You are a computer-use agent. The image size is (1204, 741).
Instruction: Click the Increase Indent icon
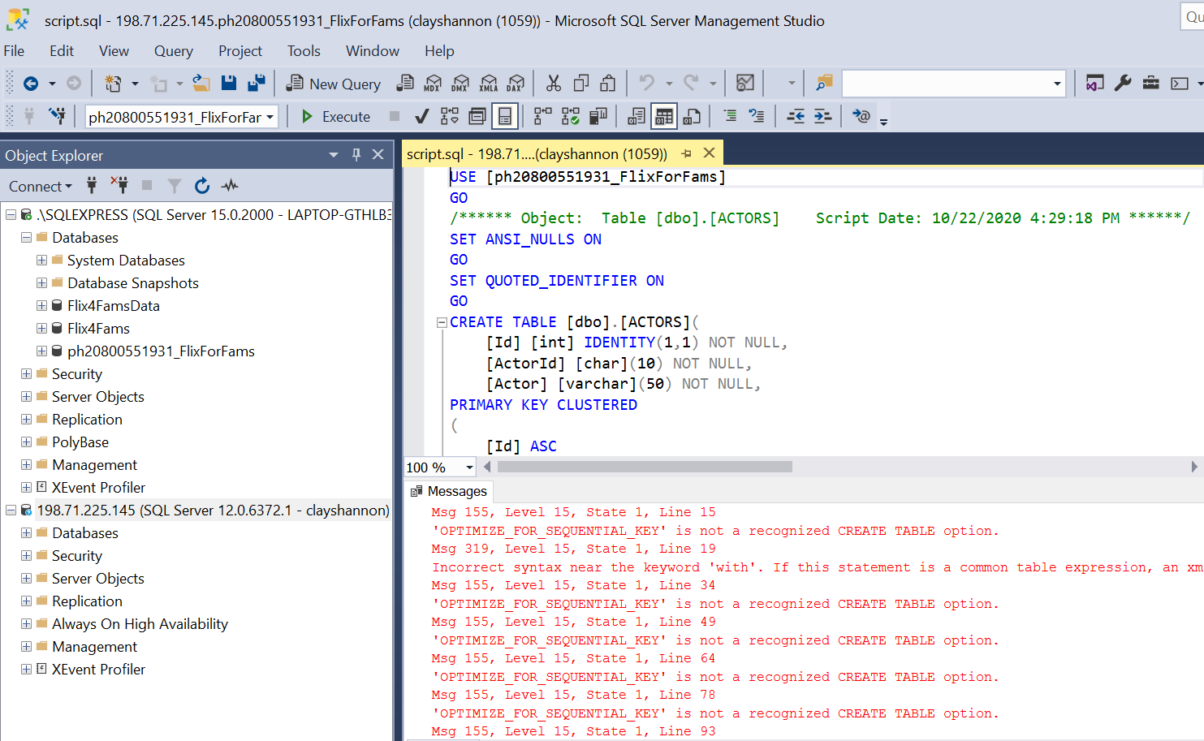(821, 116)
